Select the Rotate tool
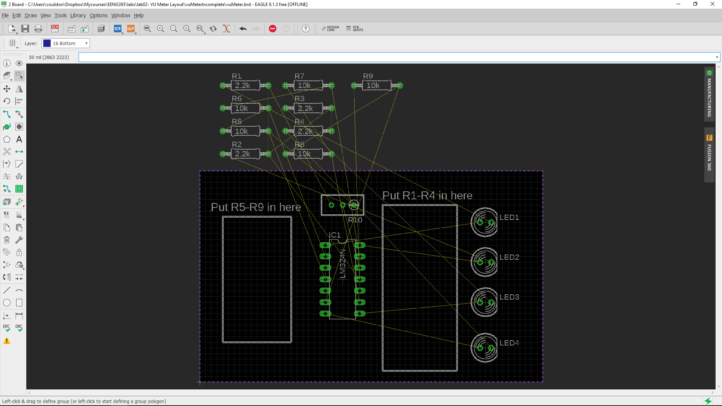Screen dimensions: 722x406 pos(7,101)
